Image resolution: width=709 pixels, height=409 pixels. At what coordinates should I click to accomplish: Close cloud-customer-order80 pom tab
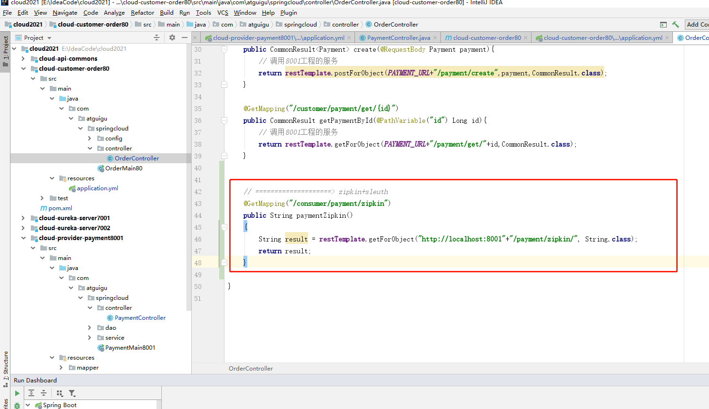pyautogui.click(x=525, y=38)
